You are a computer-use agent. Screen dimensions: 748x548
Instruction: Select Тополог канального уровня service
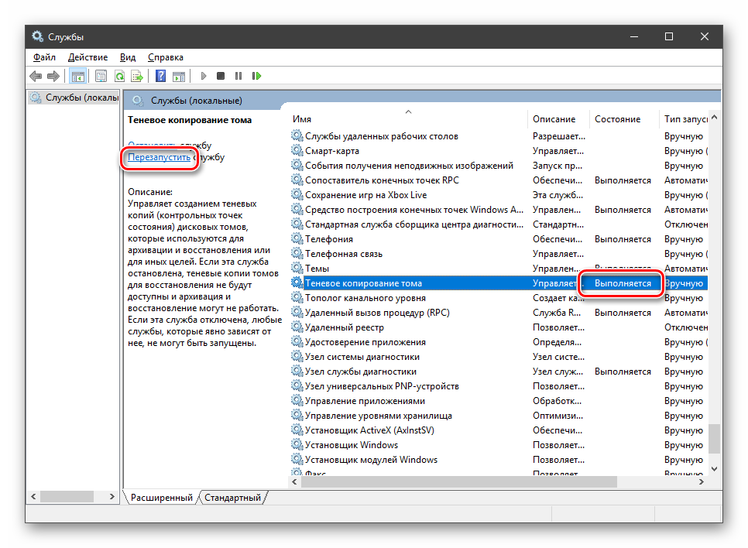pyautogui.click(x=499, y=298)
